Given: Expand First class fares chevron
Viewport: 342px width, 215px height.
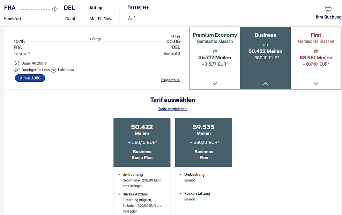Looking at the screenshot, I should click(316, 83).
